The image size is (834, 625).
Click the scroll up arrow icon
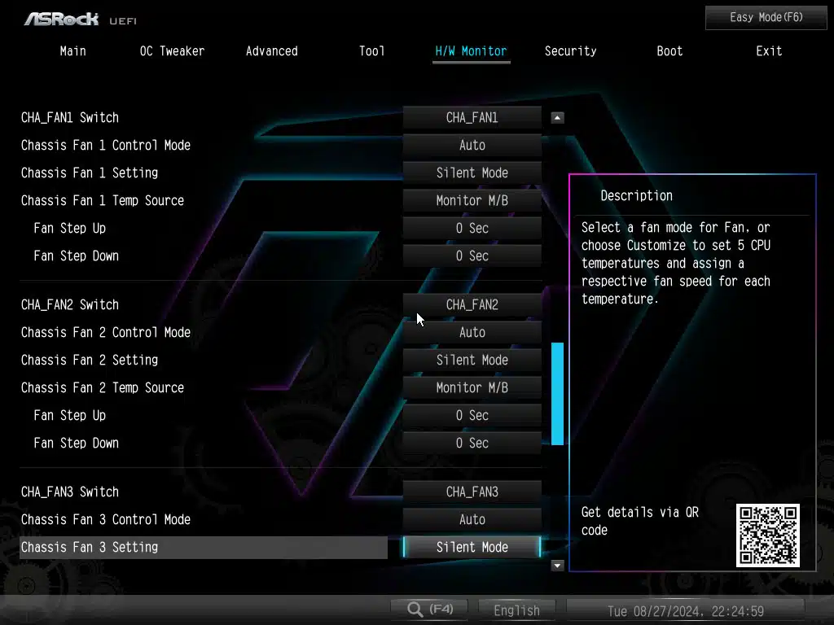557,118
